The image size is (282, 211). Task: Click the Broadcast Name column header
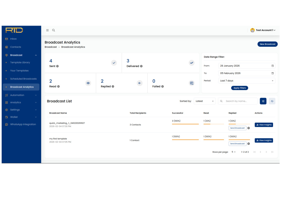click(58, 113)
